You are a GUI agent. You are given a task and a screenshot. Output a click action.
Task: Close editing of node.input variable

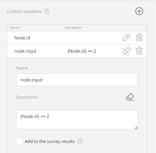[x=126, y=51]
